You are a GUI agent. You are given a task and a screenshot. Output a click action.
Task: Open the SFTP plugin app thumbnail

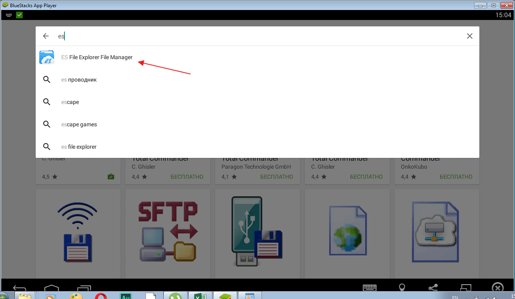pyautogui.click(x=167, y=232)
